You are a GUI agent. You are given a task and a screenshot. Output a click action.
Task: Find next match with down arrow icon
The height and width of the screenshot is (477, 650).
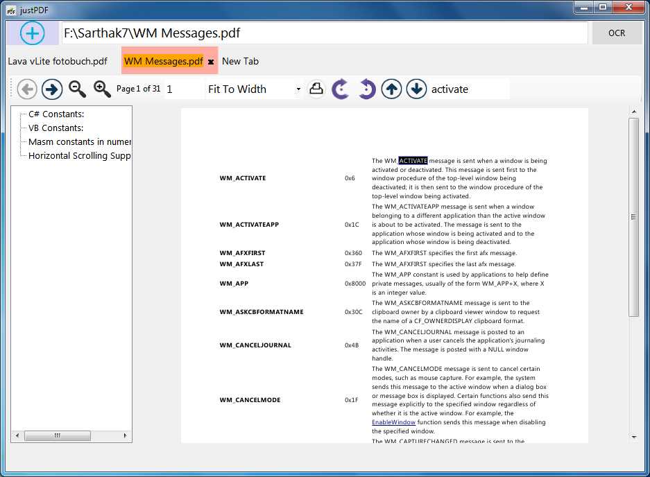click(416, 89)
